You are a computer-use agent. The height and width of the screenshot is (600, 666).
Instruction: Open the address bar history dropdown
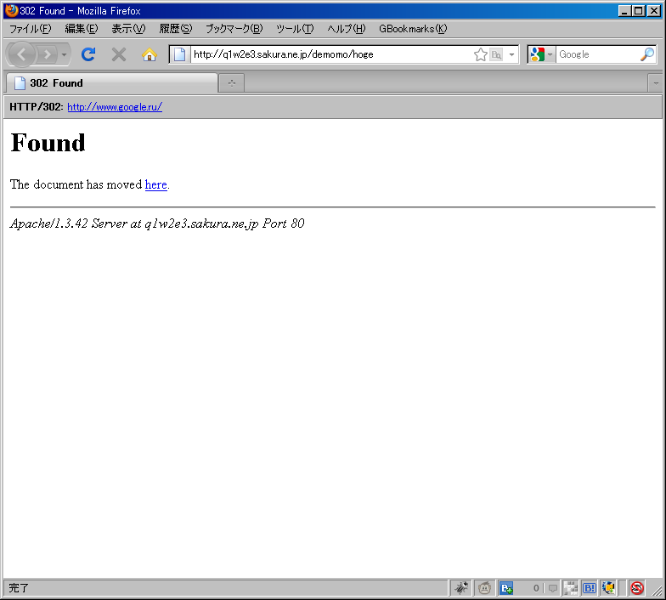coord(511,54)
